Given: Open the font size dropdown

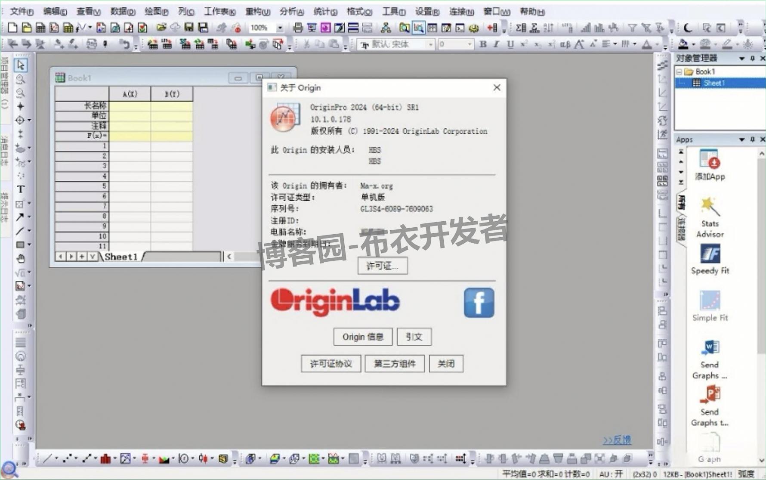Looking at the screenshot, I should [469, 44].
